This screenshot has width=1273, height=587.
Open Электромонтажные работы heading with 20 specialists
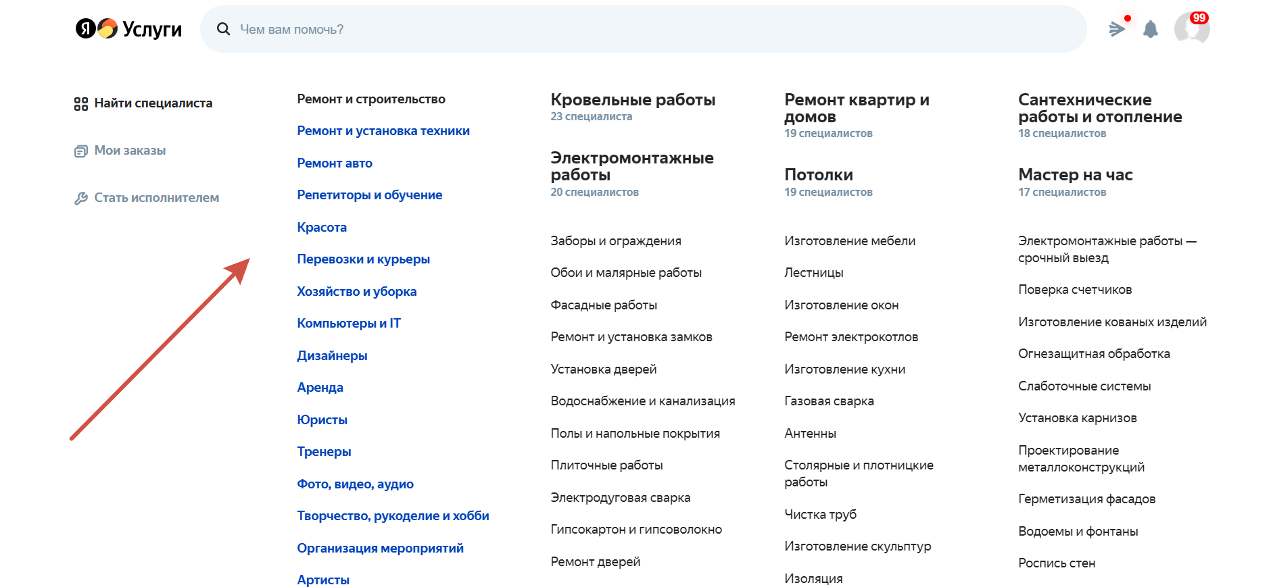click(x=632, y=166)
